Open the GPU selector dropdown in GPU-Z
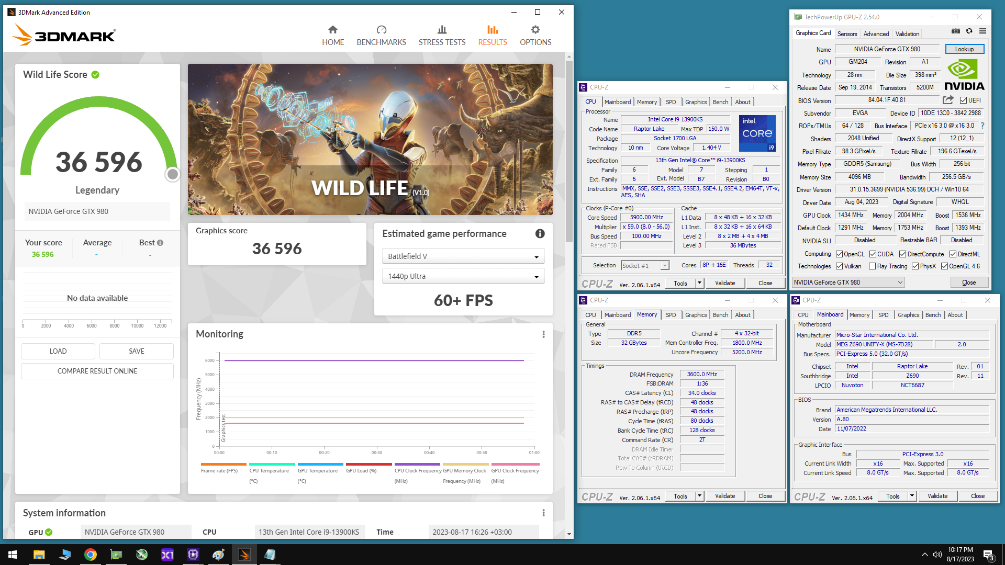 [x=848, y=282]
